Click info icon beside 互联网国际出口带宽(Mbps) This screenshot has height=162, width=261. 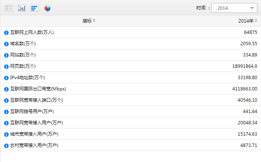(x=6, y=89)
